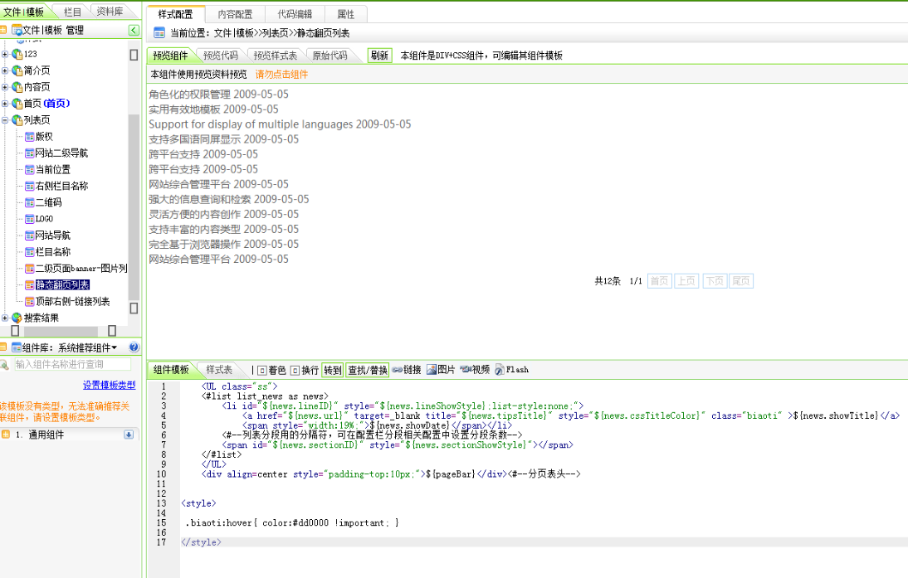Click download arrow icon next to 通用组件

(x=129, y=435)
